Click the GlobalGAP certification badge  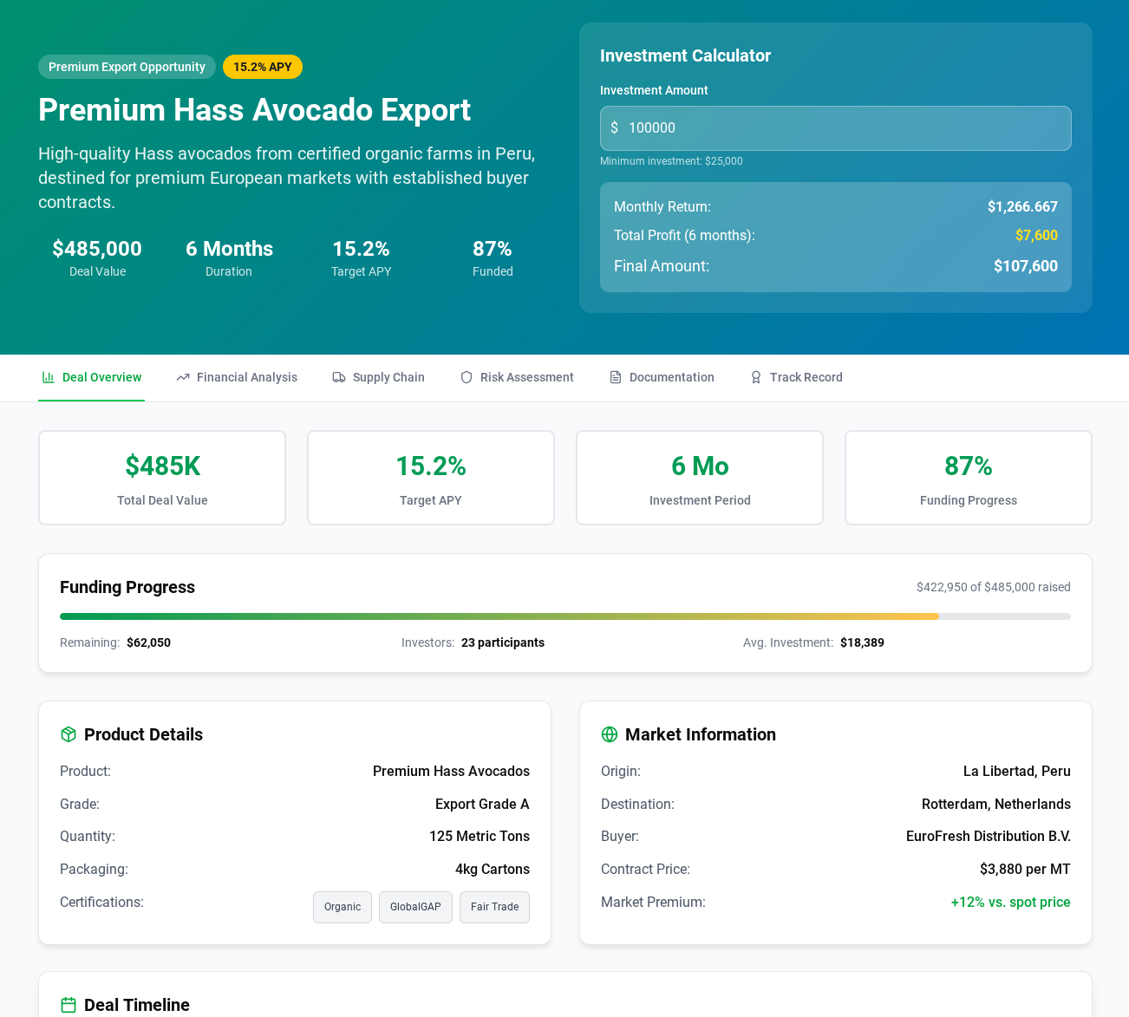(415, 907)
